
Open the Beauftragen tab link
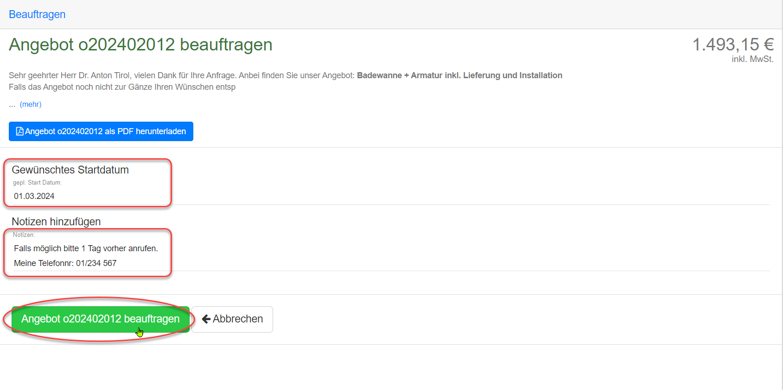pos(37,14)
